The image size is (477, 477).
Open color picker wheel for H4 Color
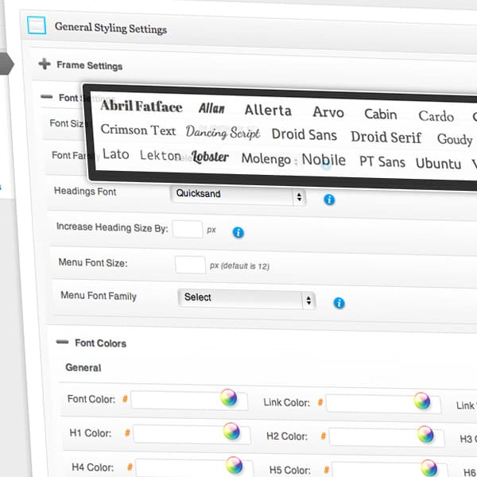pos(234,465)
